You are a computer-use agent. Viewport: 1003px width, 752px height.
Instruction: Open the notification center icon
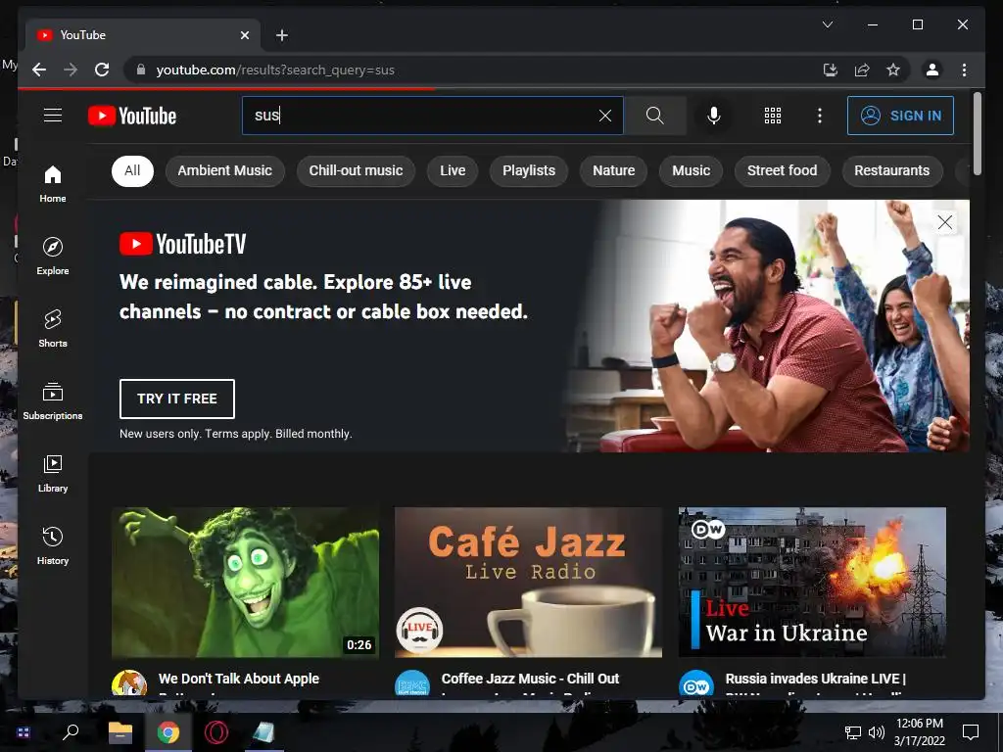coord(971,732)
